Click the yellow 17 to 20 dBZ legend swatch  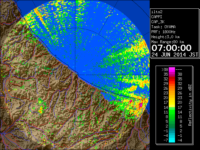point(172,102)
